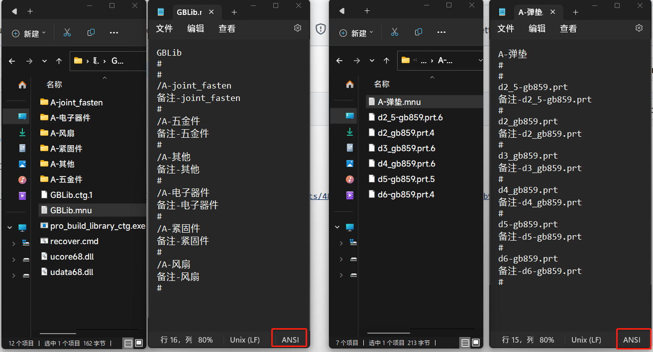Click the Cut (scissors) icon in left Explorer toolbar
This screenshot has height=352, width=653.
click(x=67, y=31)
